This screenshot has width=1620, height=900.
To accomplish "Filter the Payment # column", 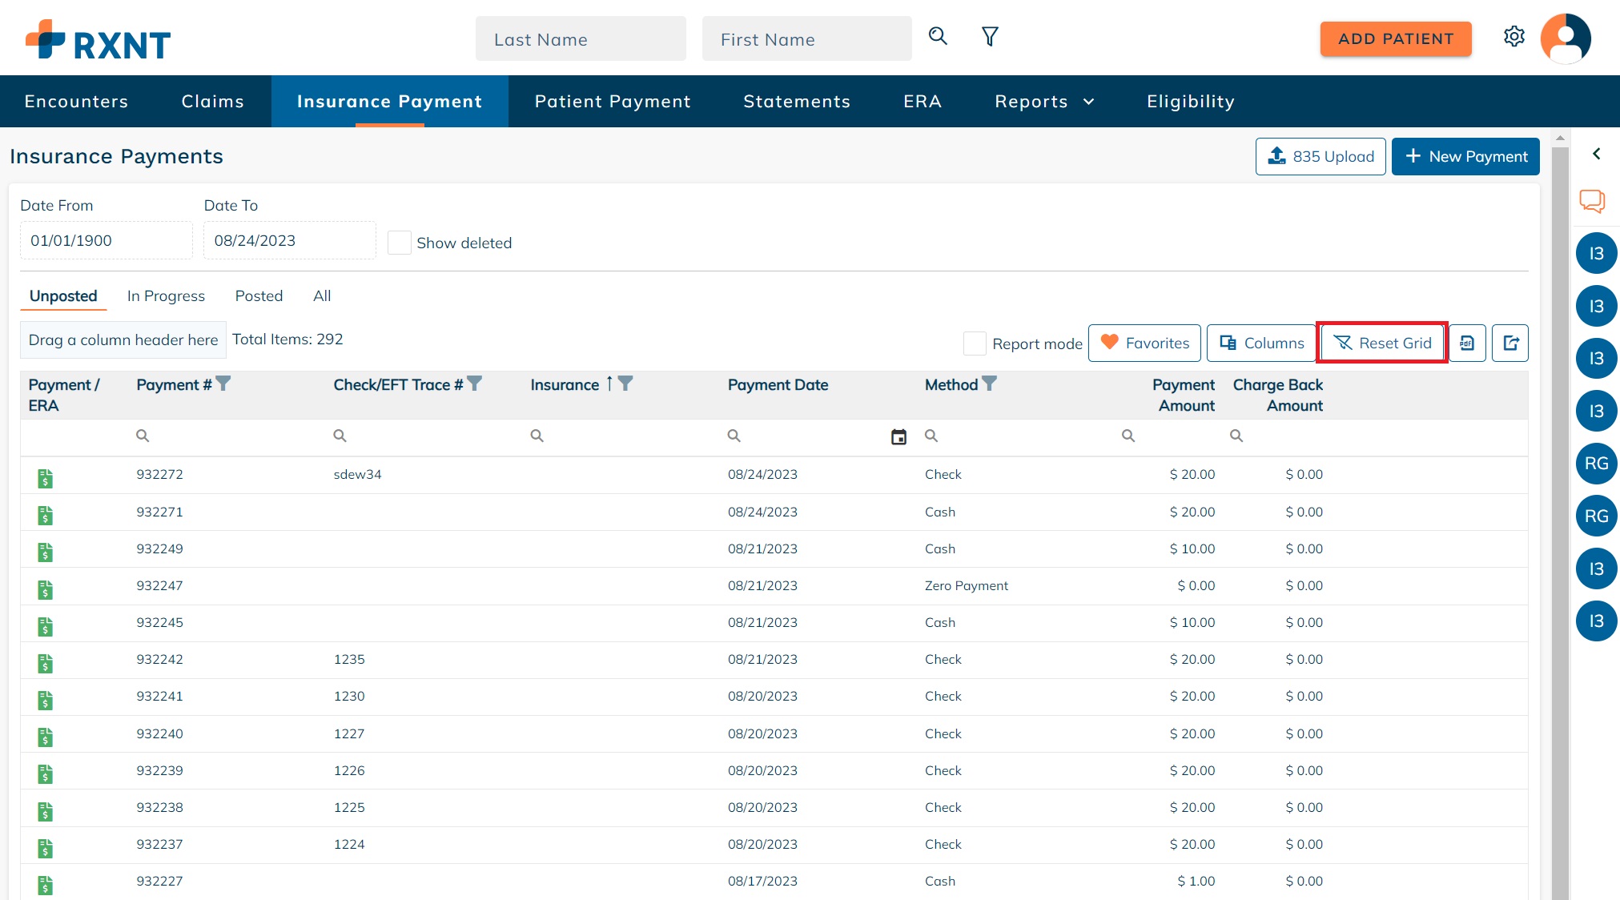I will [223, 384].
